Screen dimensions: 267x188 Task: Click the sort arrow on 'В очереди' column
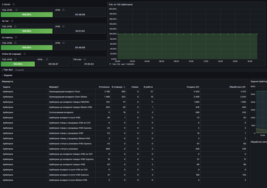pyautogui.click(x=124, y=87)
